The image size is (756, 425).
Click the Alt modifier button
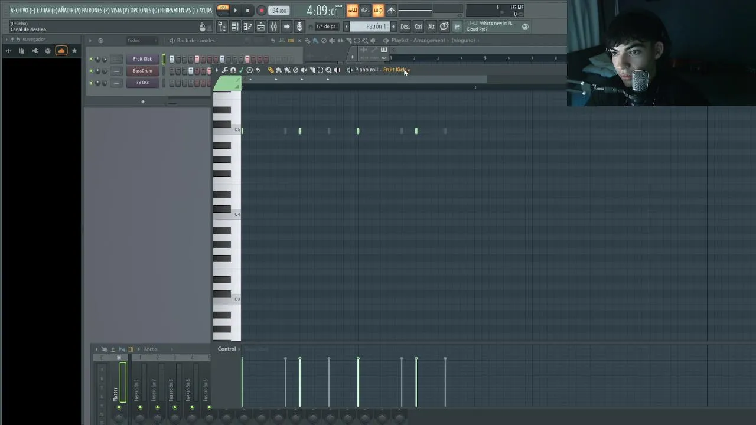[431, 27]
